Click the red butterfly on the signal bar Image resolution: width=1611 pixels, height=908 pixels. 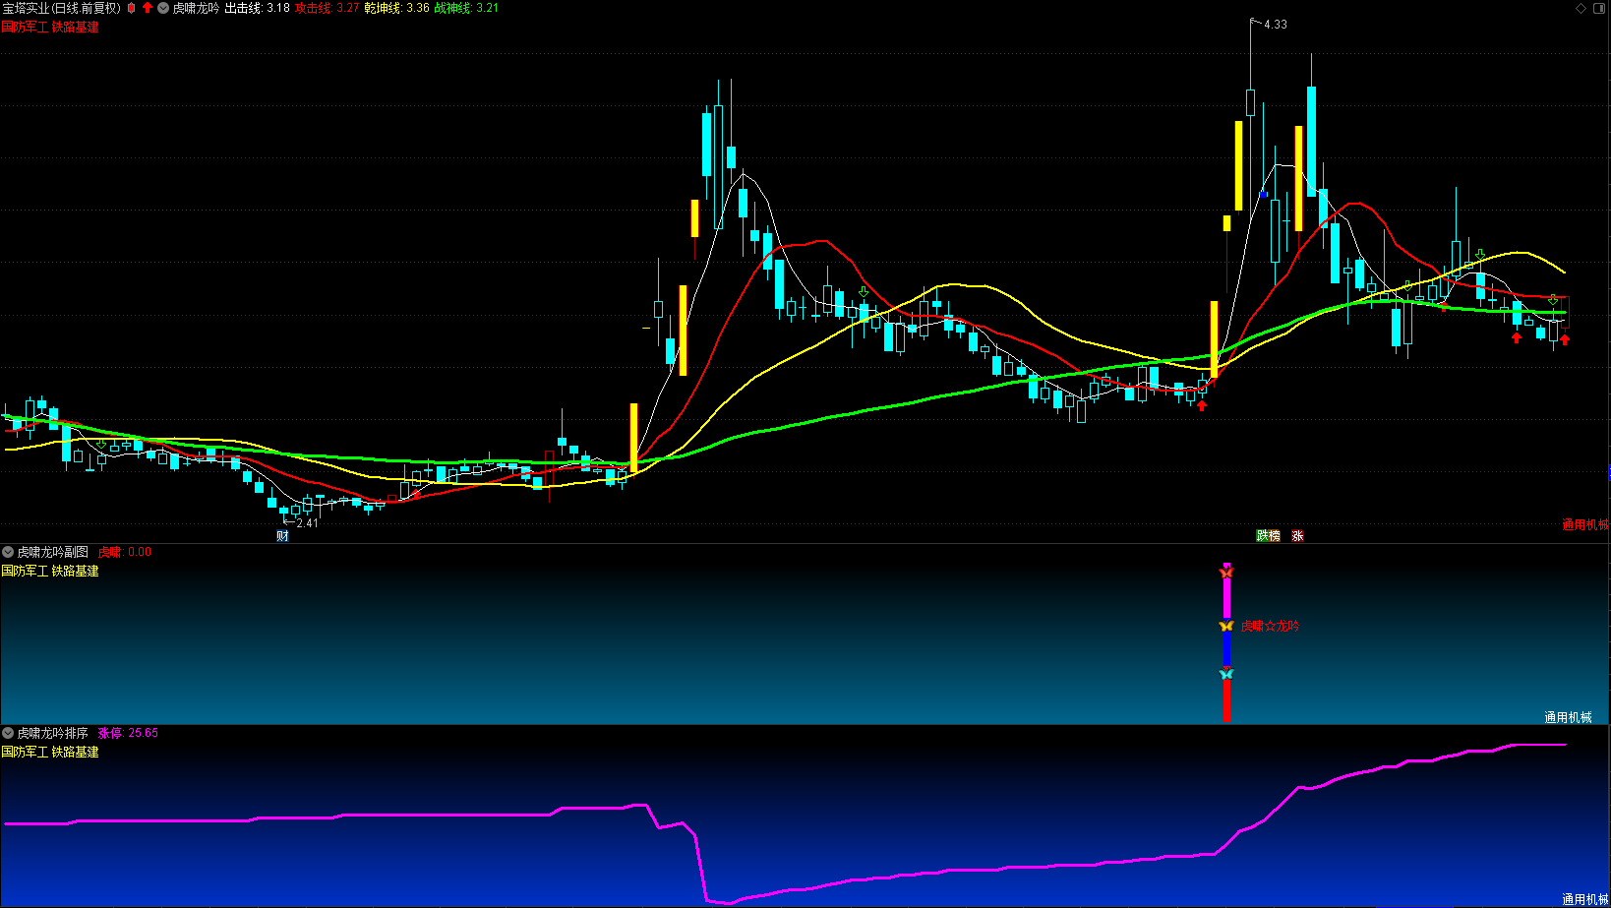click(x=1226, y=572)
